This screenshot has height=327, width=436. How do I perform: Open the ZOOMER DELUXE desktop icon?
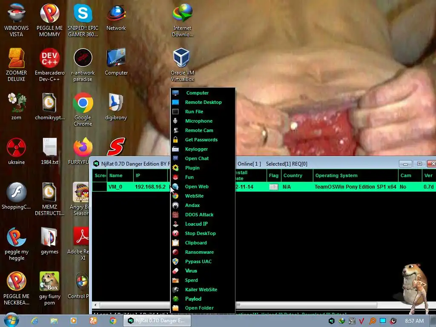coord(16,65)
